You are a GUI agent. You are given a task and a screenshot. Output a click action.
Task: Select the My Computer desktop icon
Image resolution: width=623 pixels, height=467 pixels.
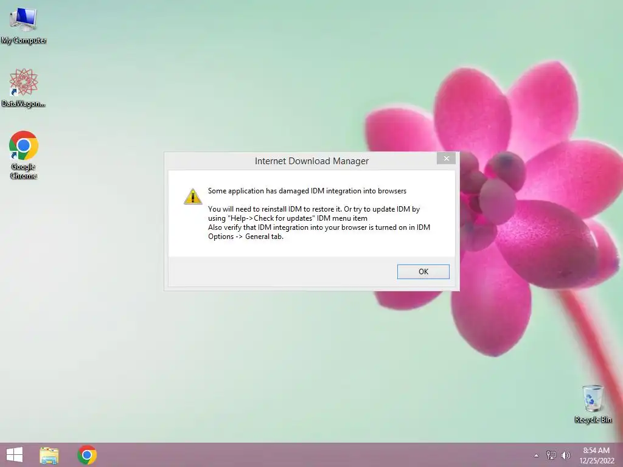point(24,26)
